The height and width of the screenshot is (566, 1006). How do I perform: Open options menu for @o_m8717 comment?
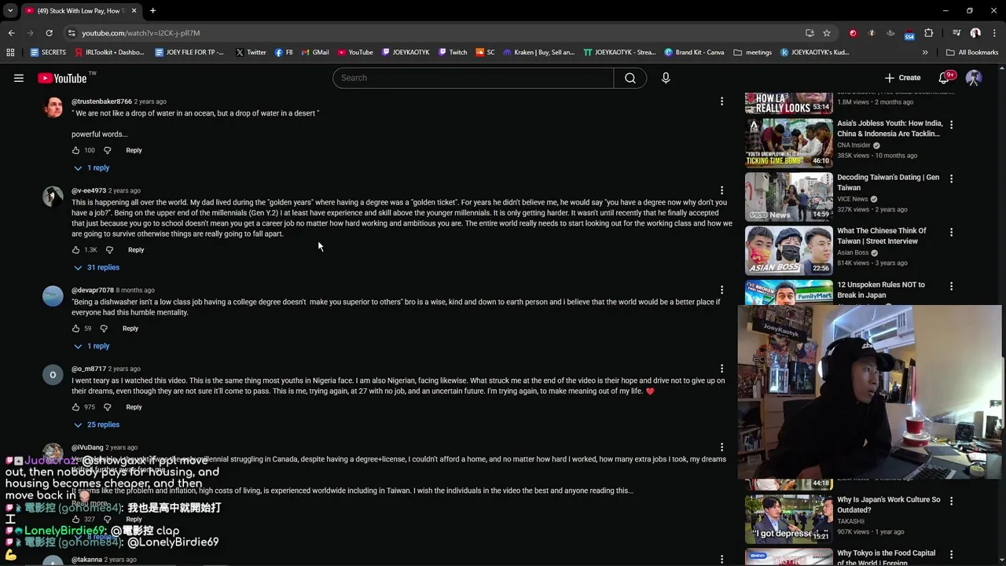point(721,369)
